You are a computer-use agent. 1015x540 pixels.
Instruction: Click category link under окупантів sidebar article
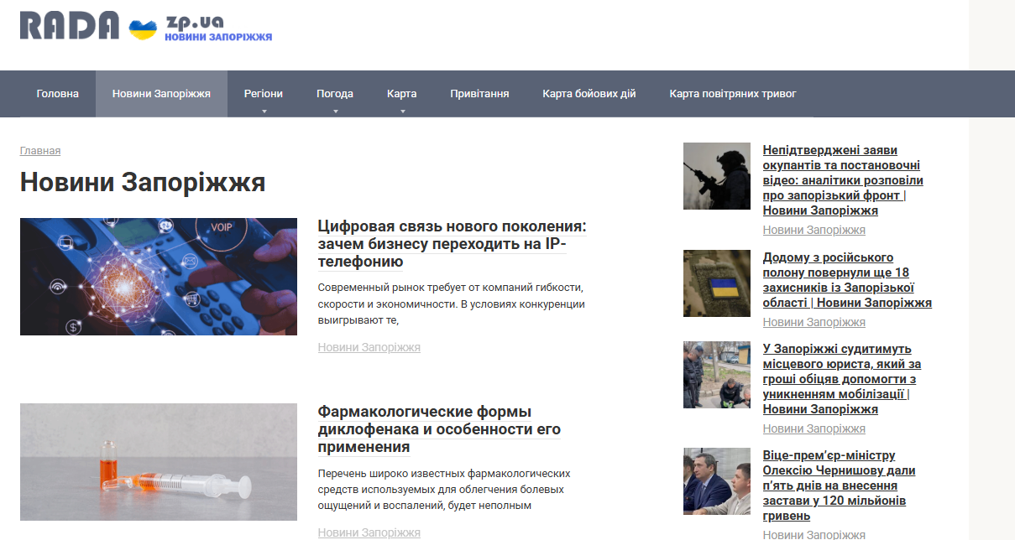point(814,230)
